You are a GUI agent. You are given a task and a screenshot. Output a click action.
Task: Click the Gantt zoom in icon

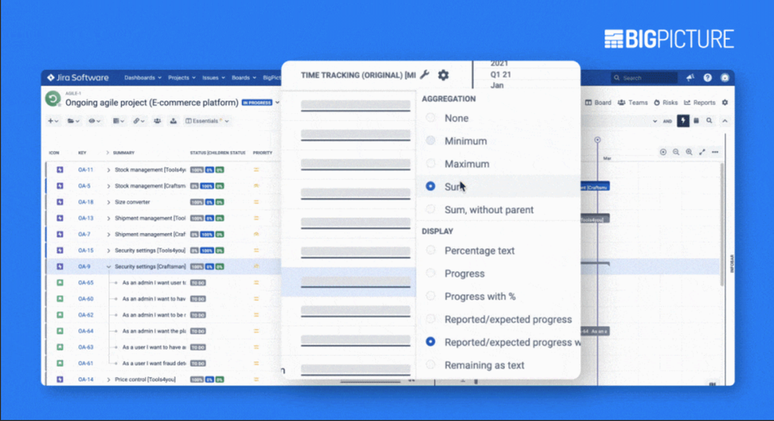click(x=689, y=152)
